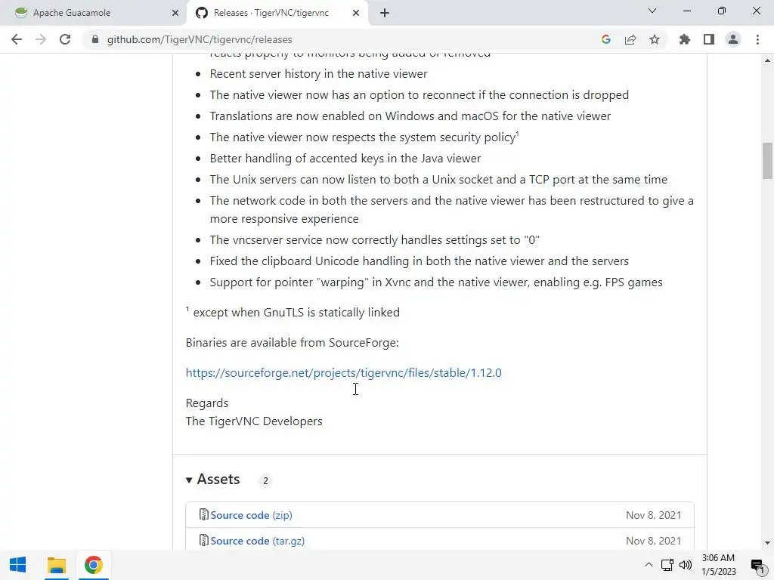The width and height of the screenshot is (774, 580).
Task: Open File Explorer from the taskbar
Action: pyautogui.click(x=56, y=565)
